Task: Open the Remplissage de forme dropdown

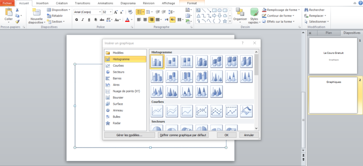Action: click(281, 10)
